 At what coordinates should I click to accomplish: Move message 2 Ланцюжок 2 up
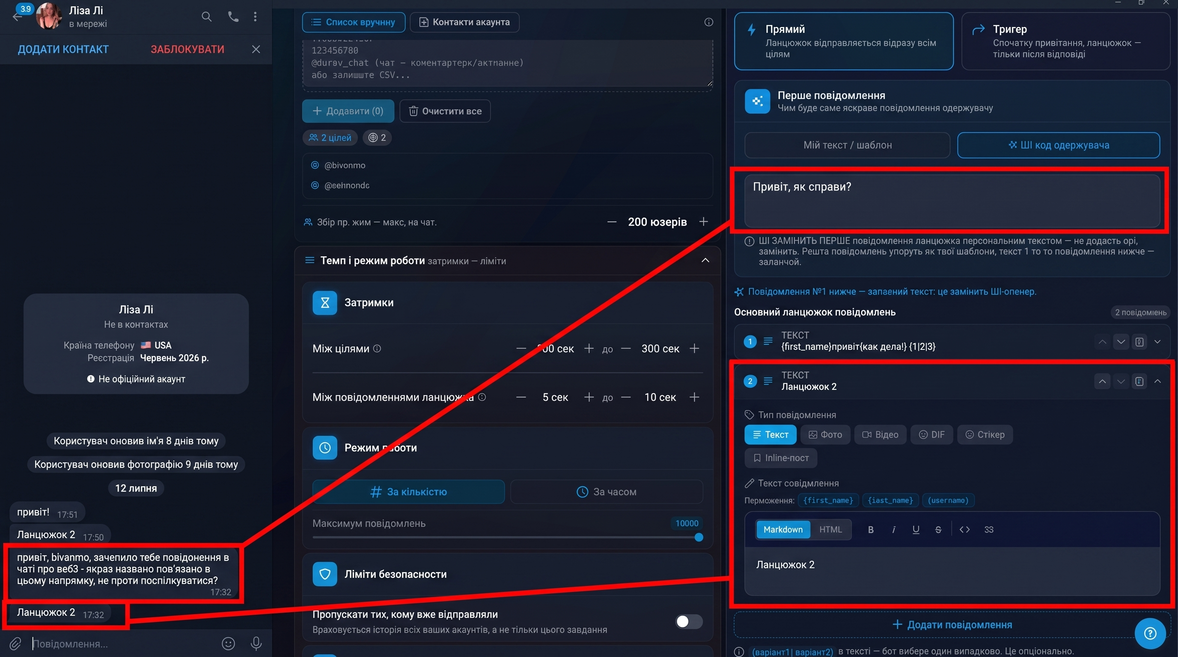pyautogui.click(x=1103, y=382)
